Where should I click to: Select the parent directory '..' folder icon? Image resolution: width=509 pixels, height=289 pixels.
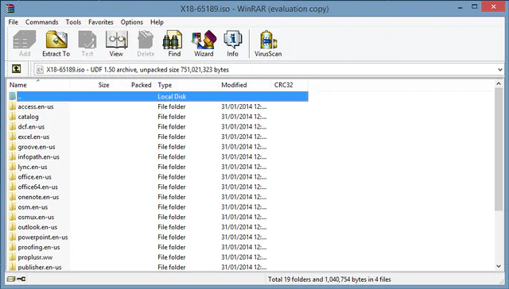[13, 97]
